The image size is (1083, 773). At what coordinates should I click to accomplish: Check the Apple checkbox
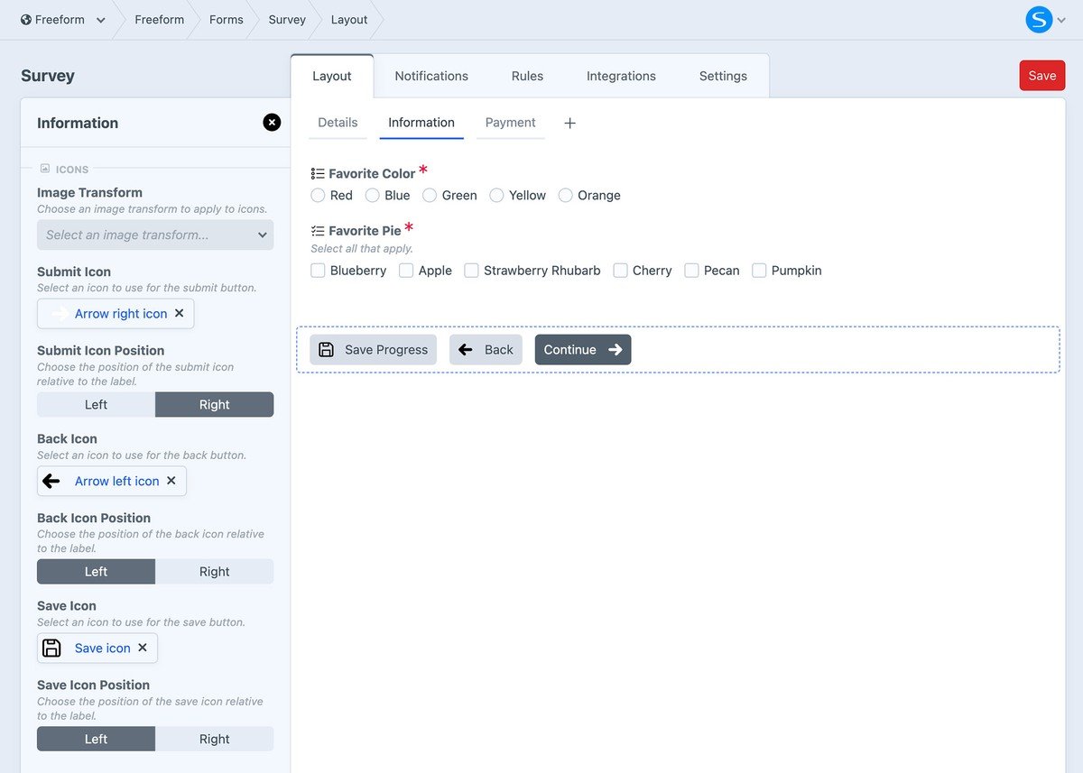pos(406,270)
